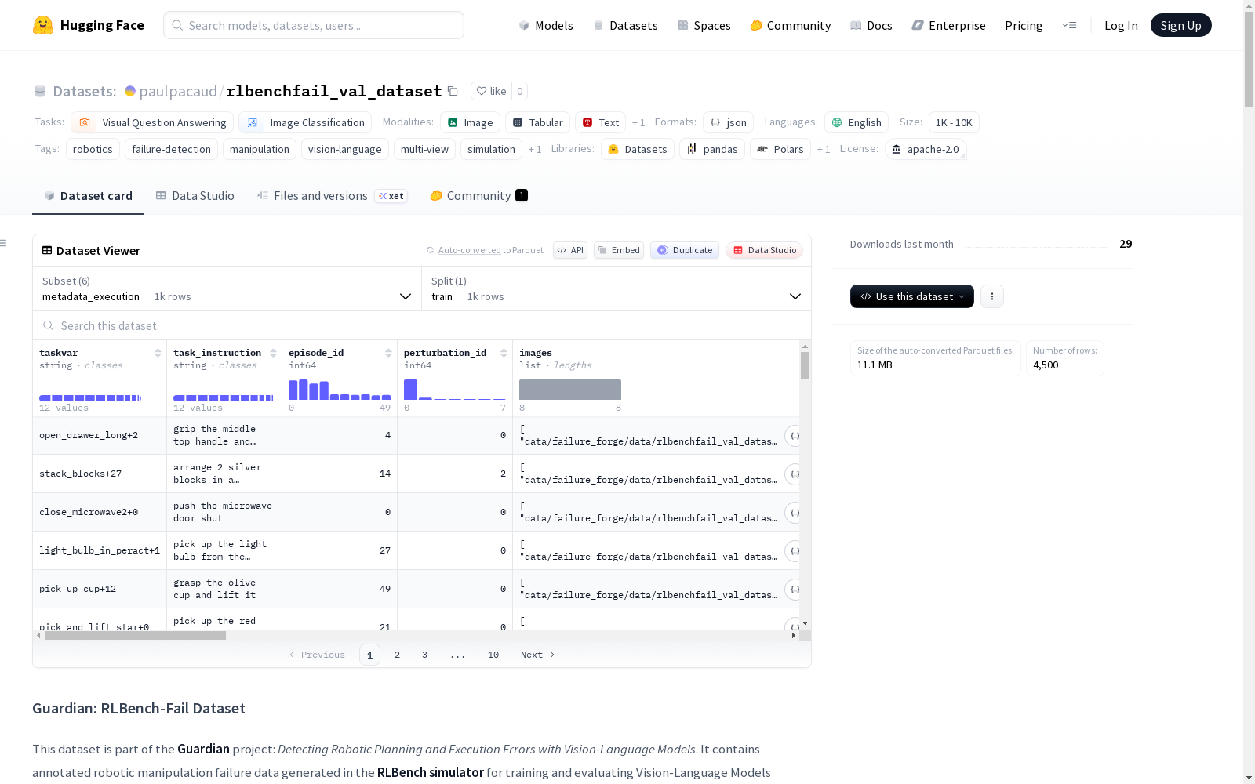Click the Search this dataset field
Image resolution: width=1255 pixels, height=784 pixels.
pyautogui.click(x=422, y=325)
